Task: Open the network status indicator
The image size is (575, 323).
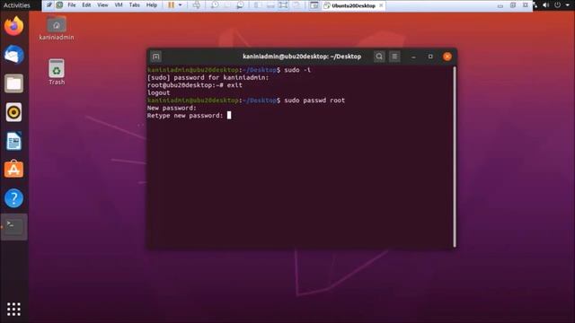Action: (x=535, y=5)
